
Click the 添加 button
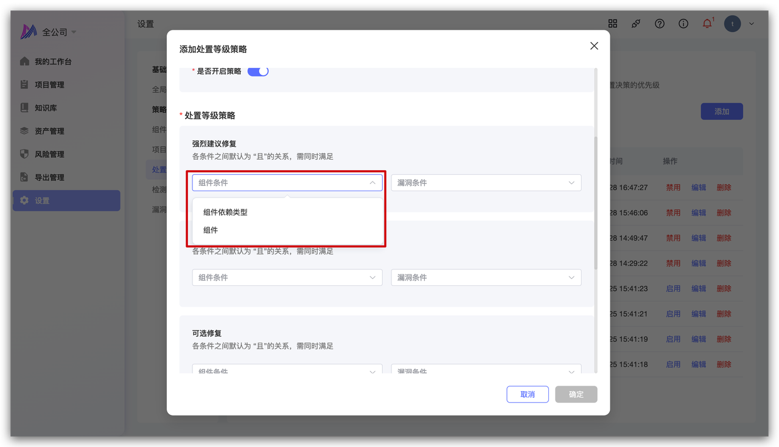721,112
